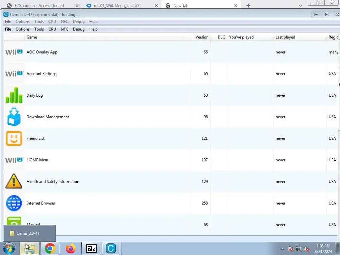Click version 258 in Internet Browser row
Viewport: 340px width, 255px height.
(205, 203)
